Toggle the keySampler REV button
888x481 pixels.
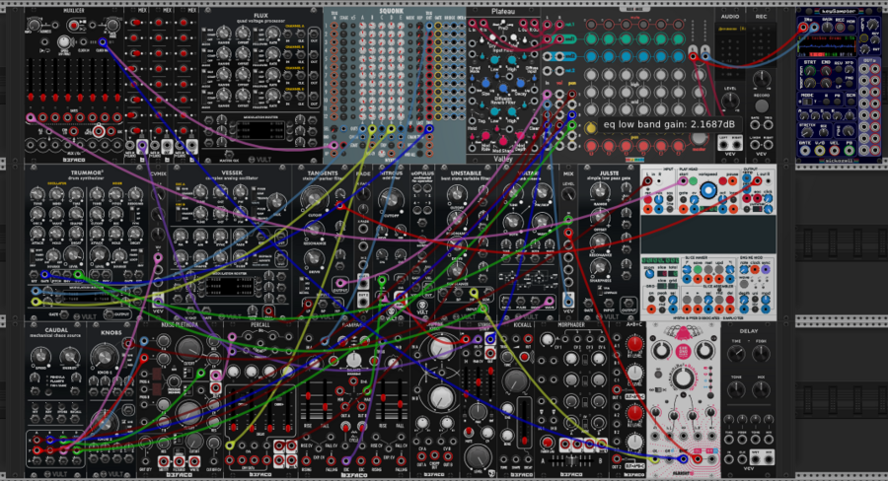(839, 70)
